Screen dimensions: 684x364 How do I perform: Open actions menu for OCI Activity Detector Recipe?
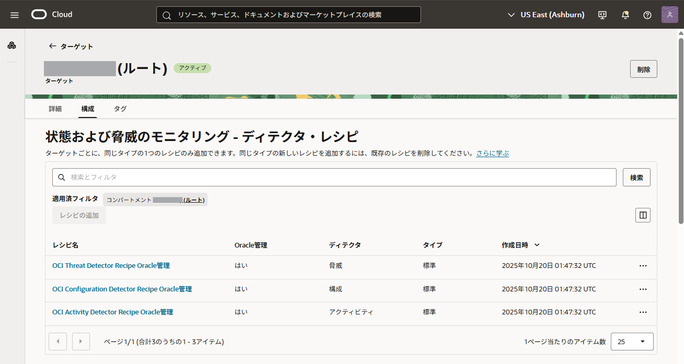(x=643, y=312)
